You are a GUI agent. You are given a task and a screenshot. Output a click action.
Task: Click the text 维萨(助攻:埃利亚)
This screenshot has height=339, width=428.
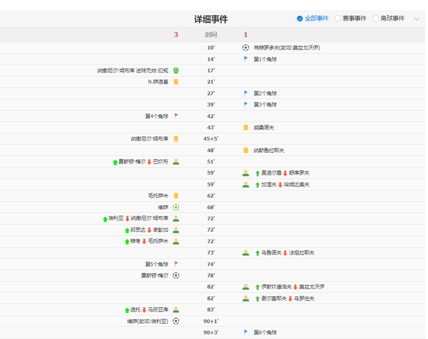click(147, 321)
